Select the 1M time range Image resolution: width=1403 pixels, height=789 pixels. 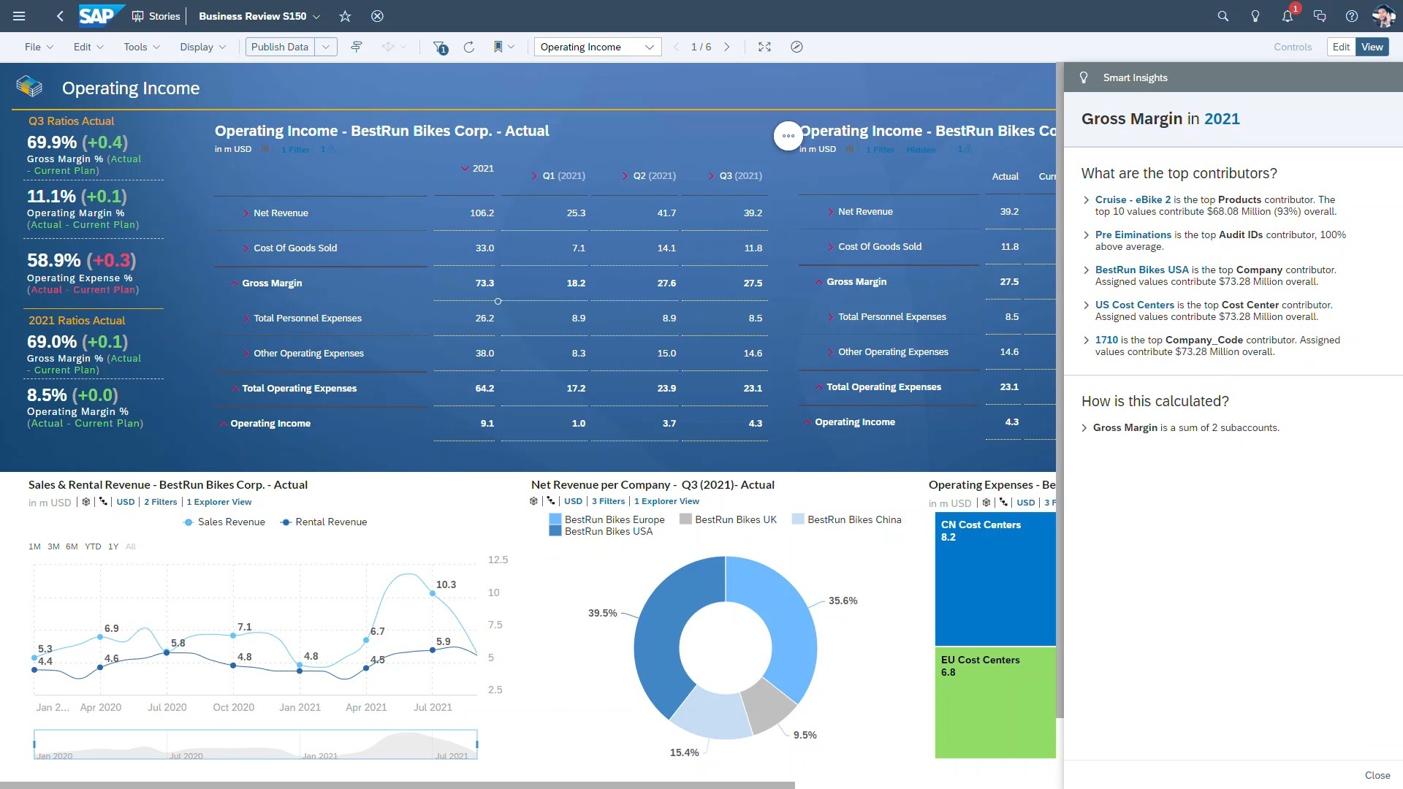34,546
